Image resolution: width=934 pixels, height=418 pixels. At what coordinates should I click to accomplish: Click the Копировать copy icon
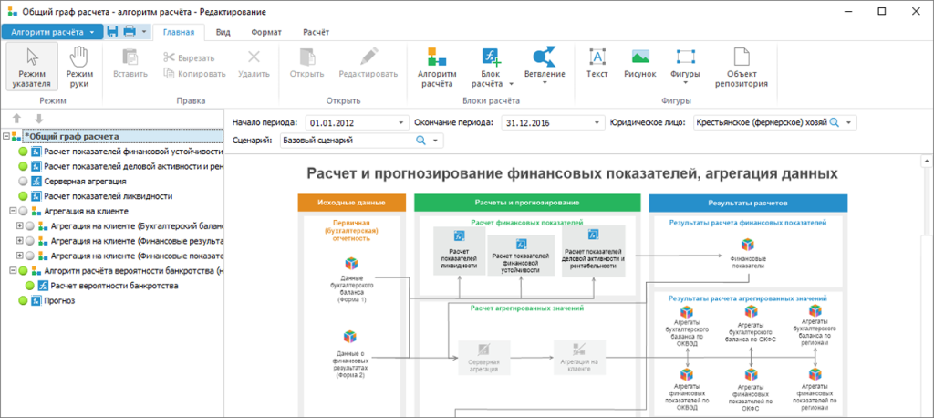tap(169, 74)
